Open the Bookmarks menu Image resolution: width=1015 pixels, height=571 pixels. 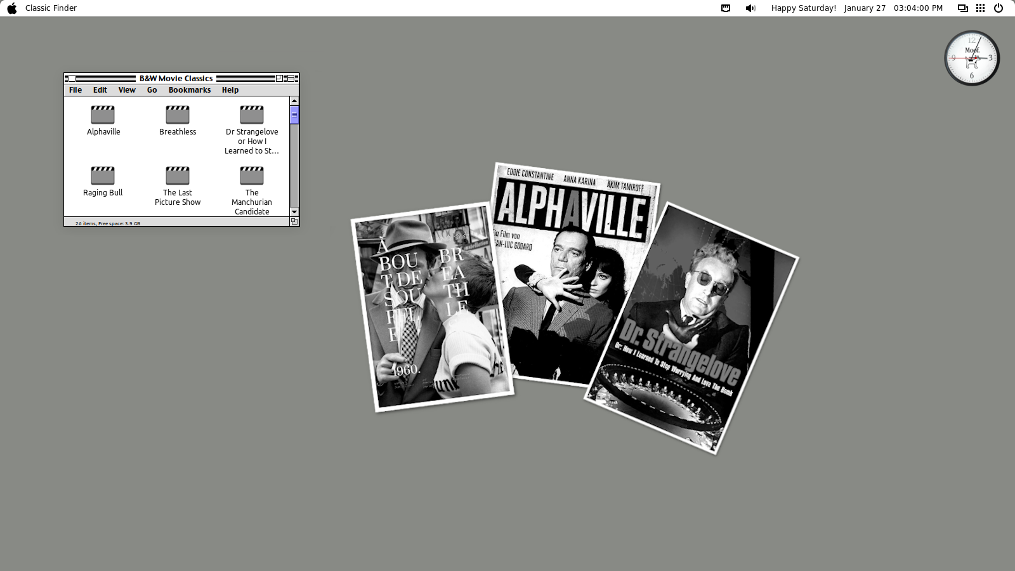[x=190, y=90]
